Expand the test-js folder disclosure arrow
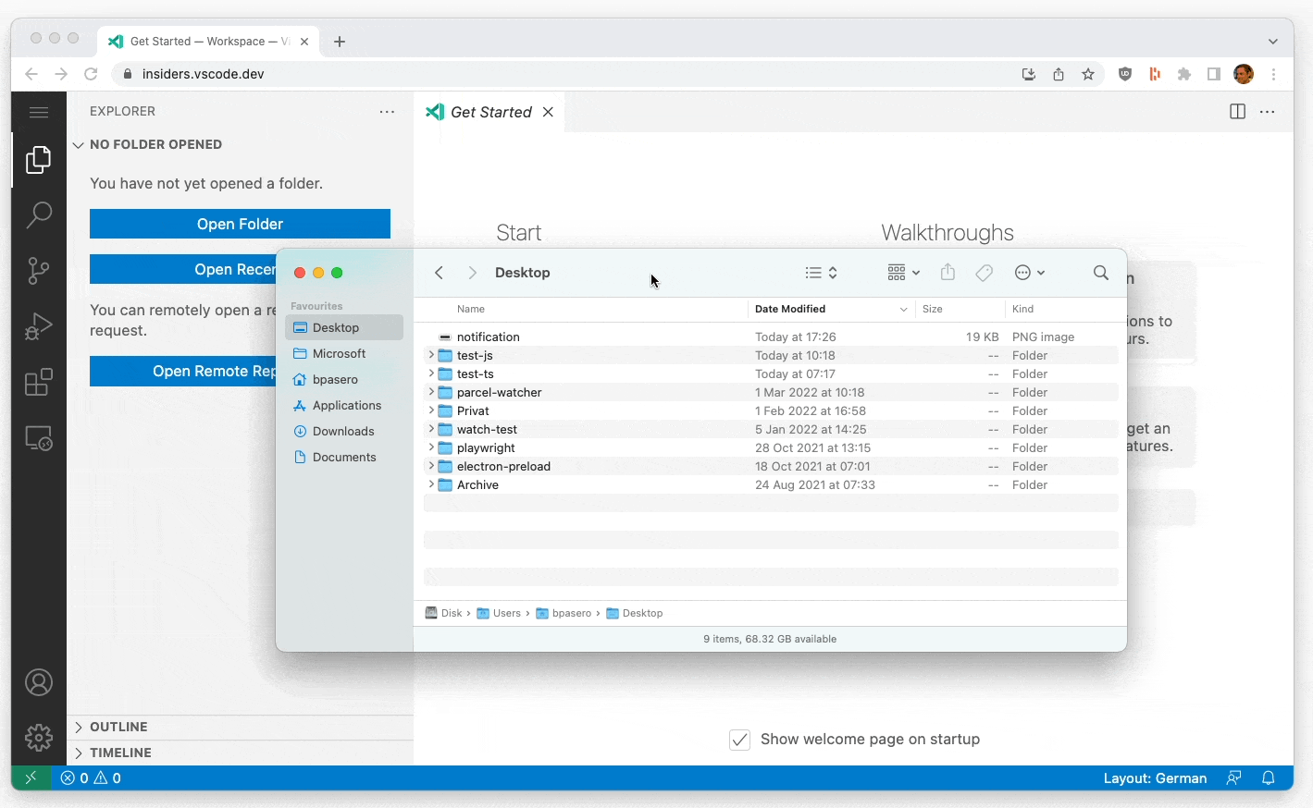The width and height of the screenshot is (1313, 808). (x=430, y=355)
